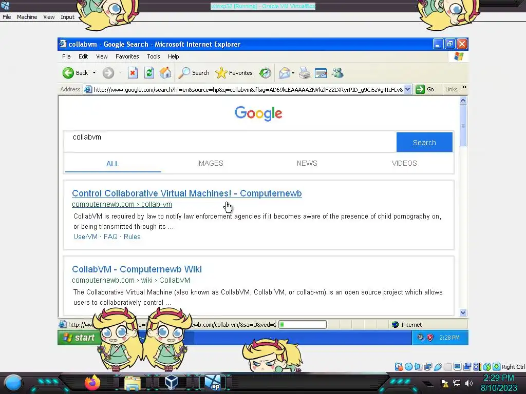Open the address bar URL dropdown
The height and width of the screenshot is (394, 526).
[407, 89]
